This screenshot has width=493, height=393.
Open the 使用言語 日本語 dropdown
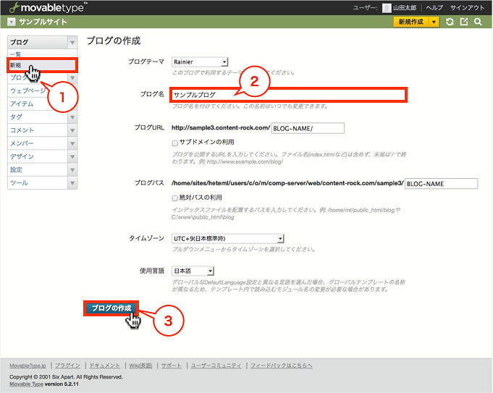[193, 271]
